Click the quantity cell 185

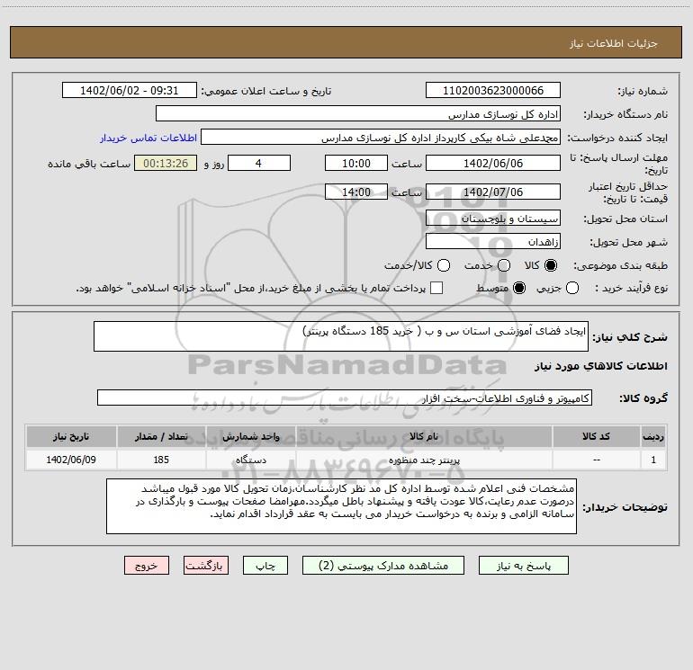click(x=161, y=460)
